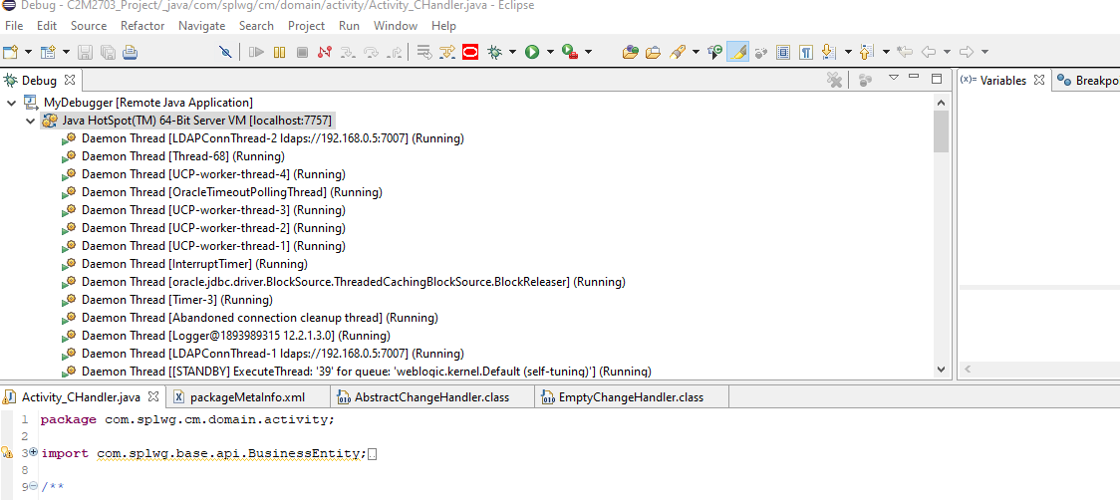This screenshot has height=500, width=1120.
Task: Click the New file wizard icon
Action: point(11,52)
